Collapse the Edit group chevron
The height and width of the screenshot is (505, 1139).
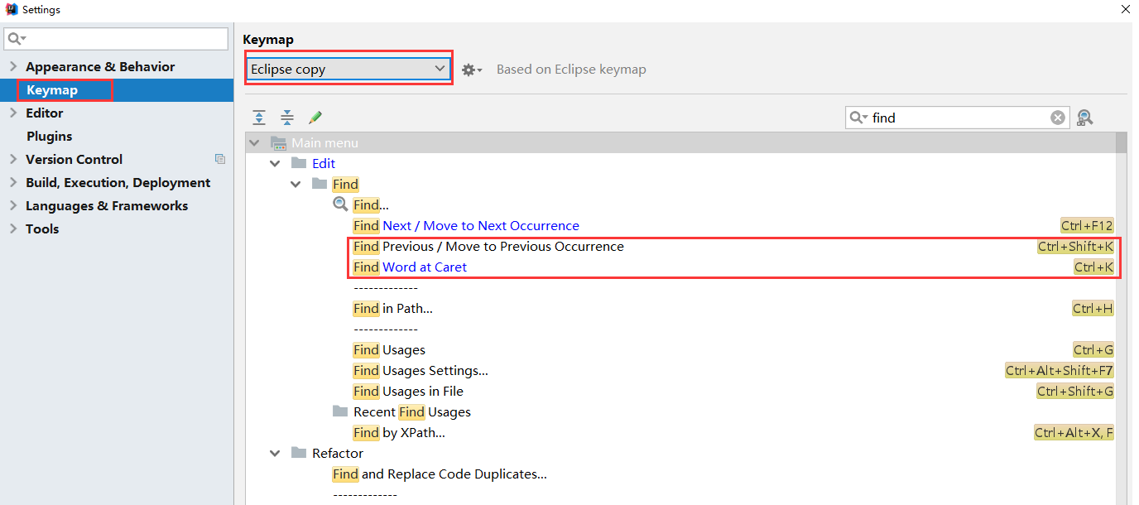275,163
